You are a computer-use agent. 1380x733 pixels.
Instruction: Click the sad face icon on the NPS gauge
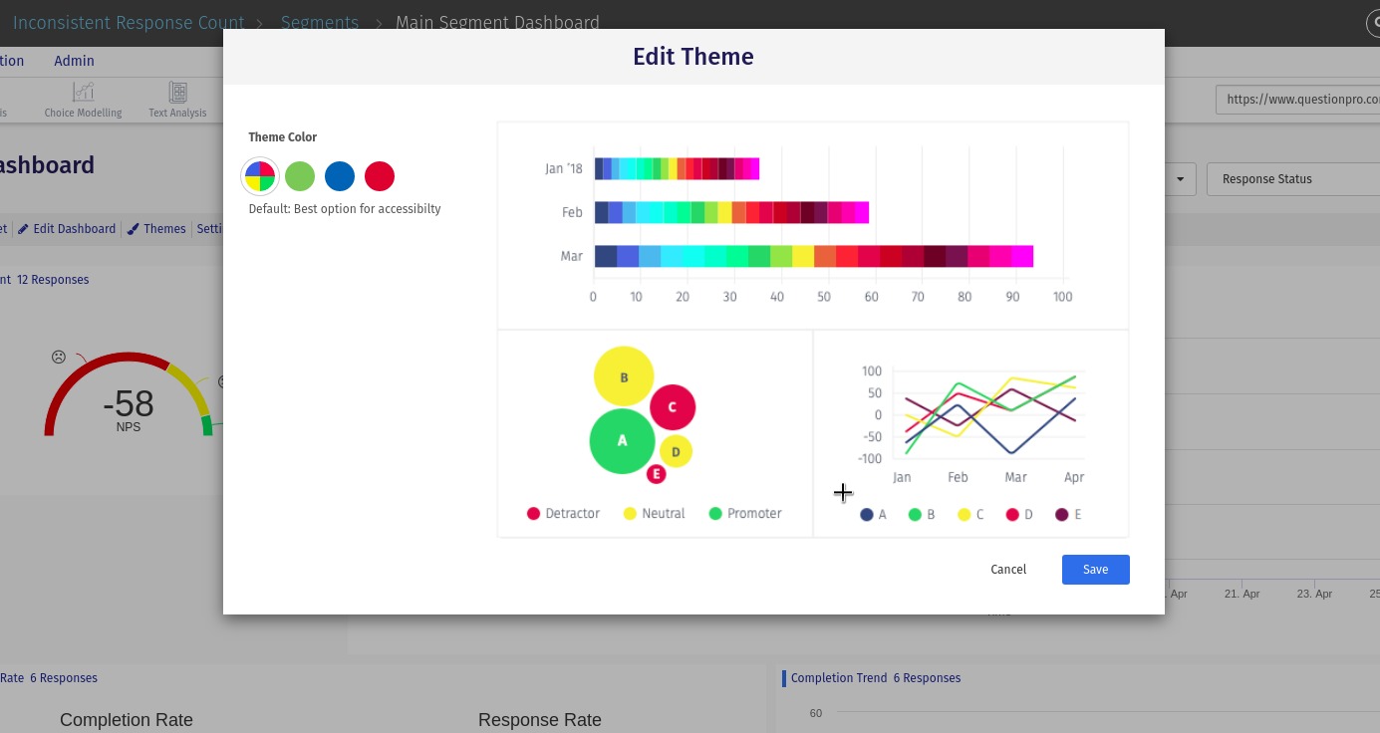[x=59, y=357]
